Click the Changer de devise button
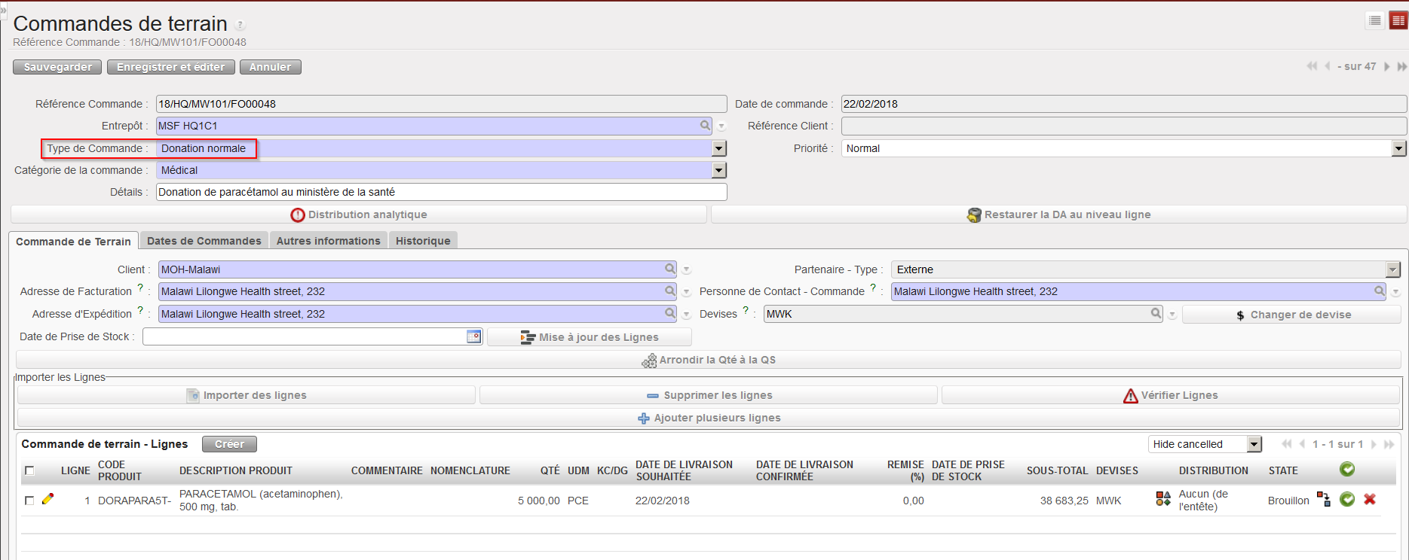Image resolution: width=1409 pixels, height=560 pixels. [x=1292, y=315]
